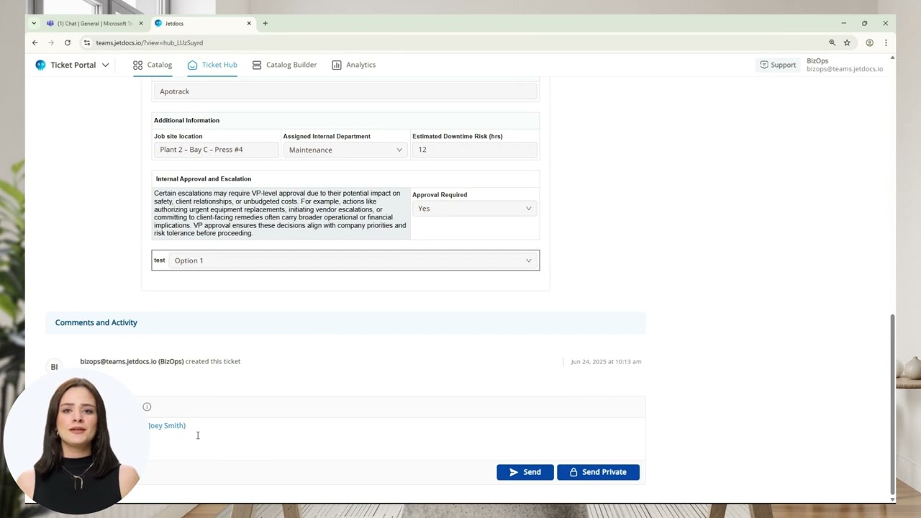The width and height of the screenshot is (921, 518).
Task: Click the page vertical scrollbar thumb
Action: tap(892, 403)
